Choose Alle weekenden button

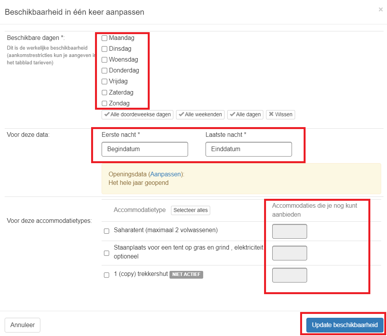point(200,114)
